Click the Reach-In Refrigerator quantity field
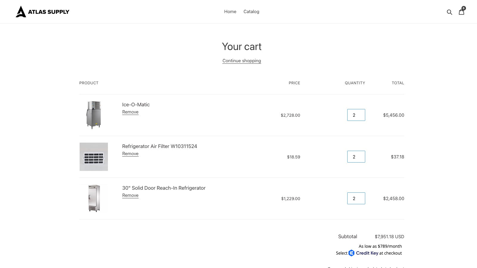This screenshot has width=477, height=268. click(356, 198)
